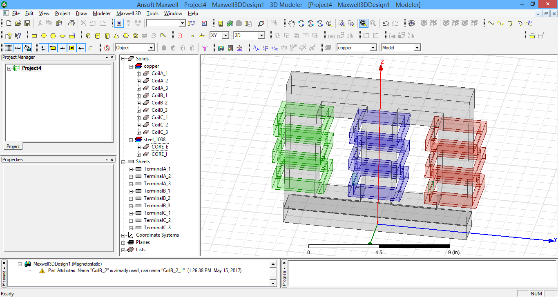Screen dimensions: 558x297
Task: Expand Coordinate Systems in the model tree
Action: click(x=123, y=235)
